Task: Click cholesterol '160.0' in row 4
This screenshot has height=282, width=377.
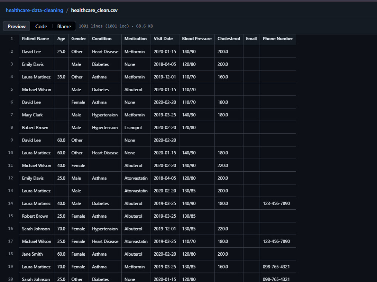Action: [x=223, y=77]
